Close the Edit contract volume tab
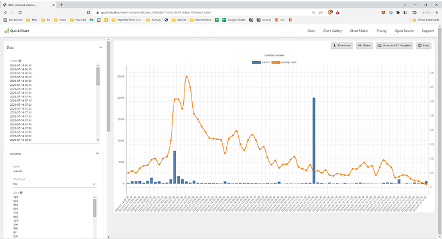This screenshot has height=239, width=442. [54, 4]
